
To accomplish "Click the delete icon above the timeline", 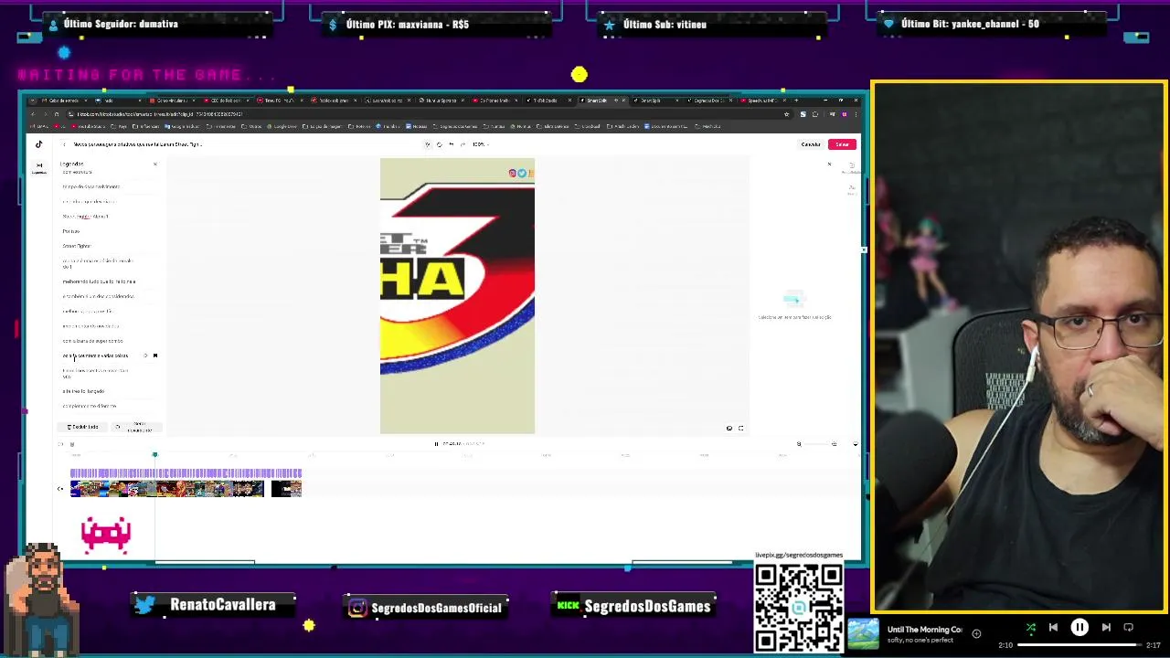I will 72,444.
